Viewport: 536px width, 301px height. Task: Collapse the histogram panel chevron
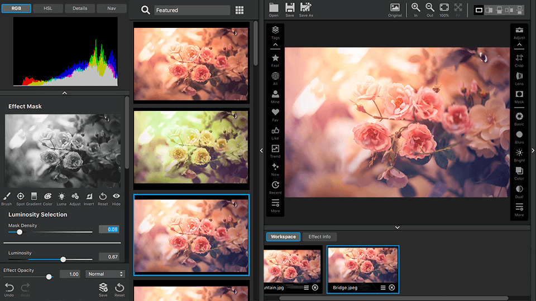[x=65, y=93]
